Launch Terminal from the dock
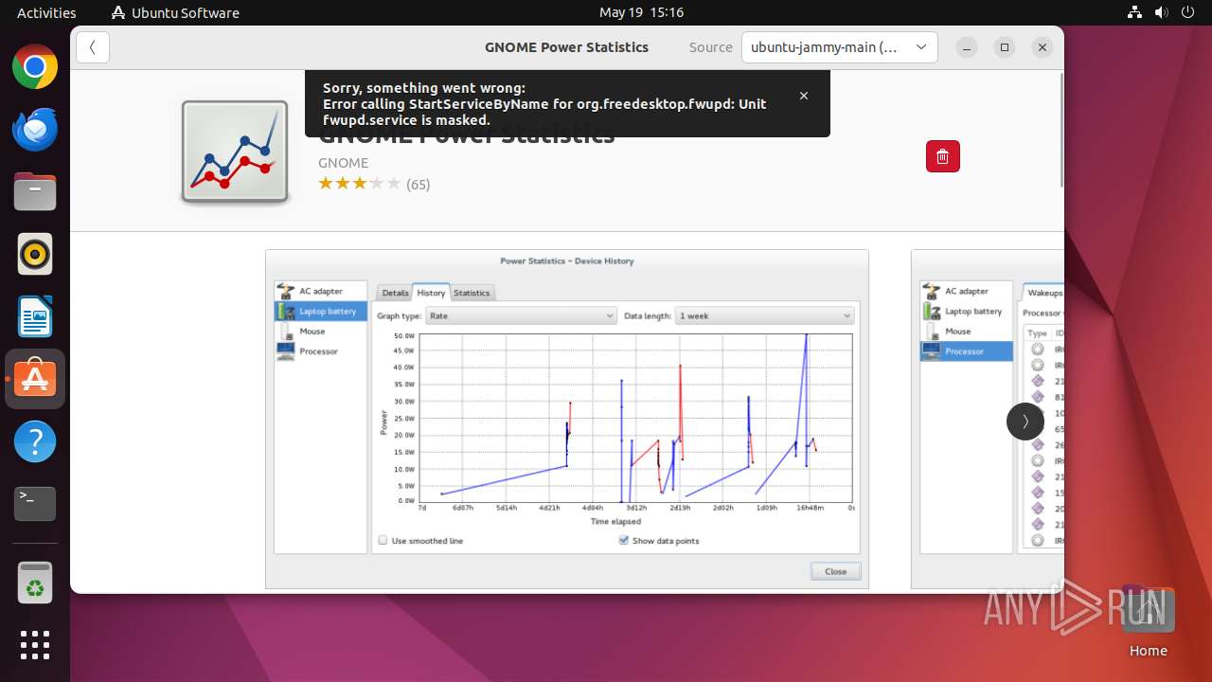 click(35, 504)
